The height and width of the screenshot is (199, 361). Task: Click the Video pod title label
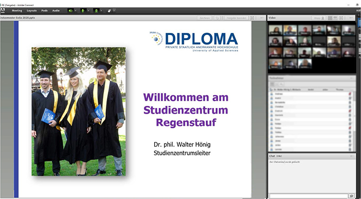click(272, 17)
